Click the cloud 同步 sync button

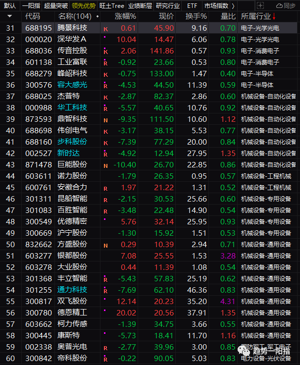click(x=286, y=5)
